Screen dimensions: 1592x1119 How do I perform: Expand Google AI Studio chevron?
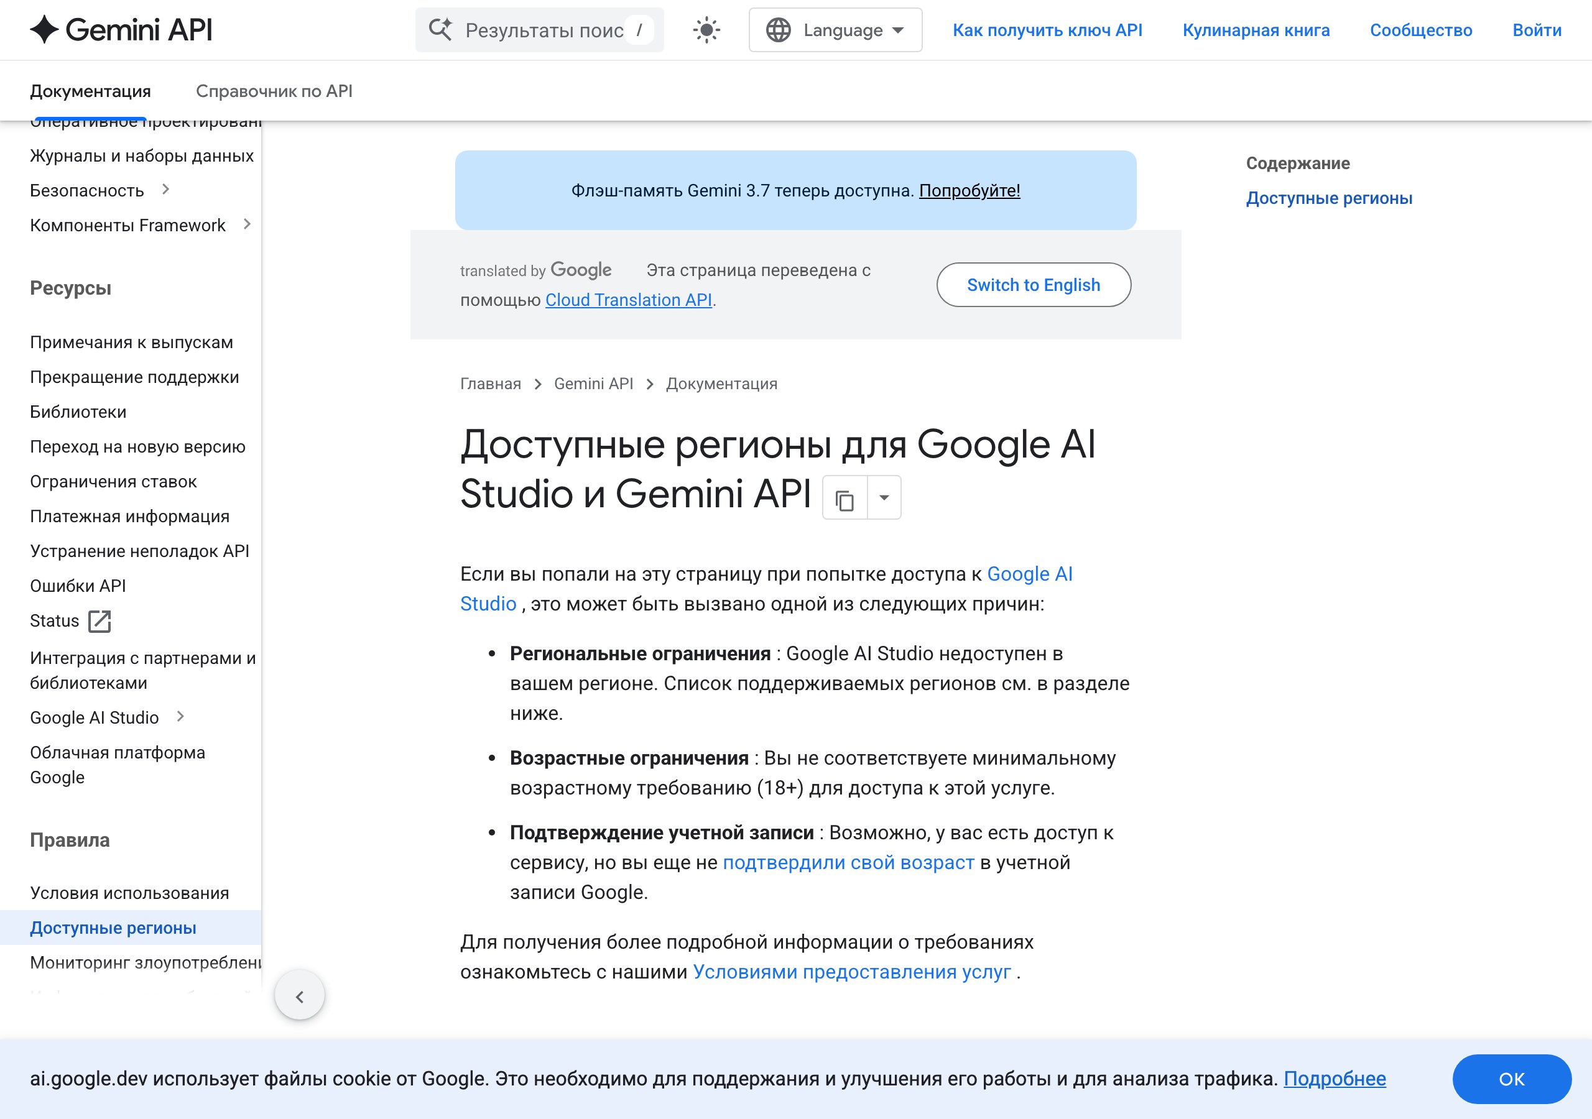tap(180, 716)
